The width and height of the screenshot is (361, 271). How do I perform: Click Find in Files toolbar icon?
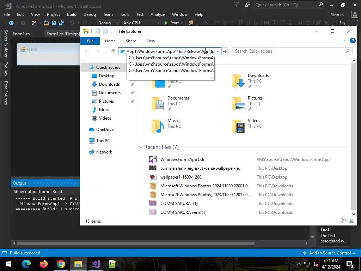(x=191, y=23)
